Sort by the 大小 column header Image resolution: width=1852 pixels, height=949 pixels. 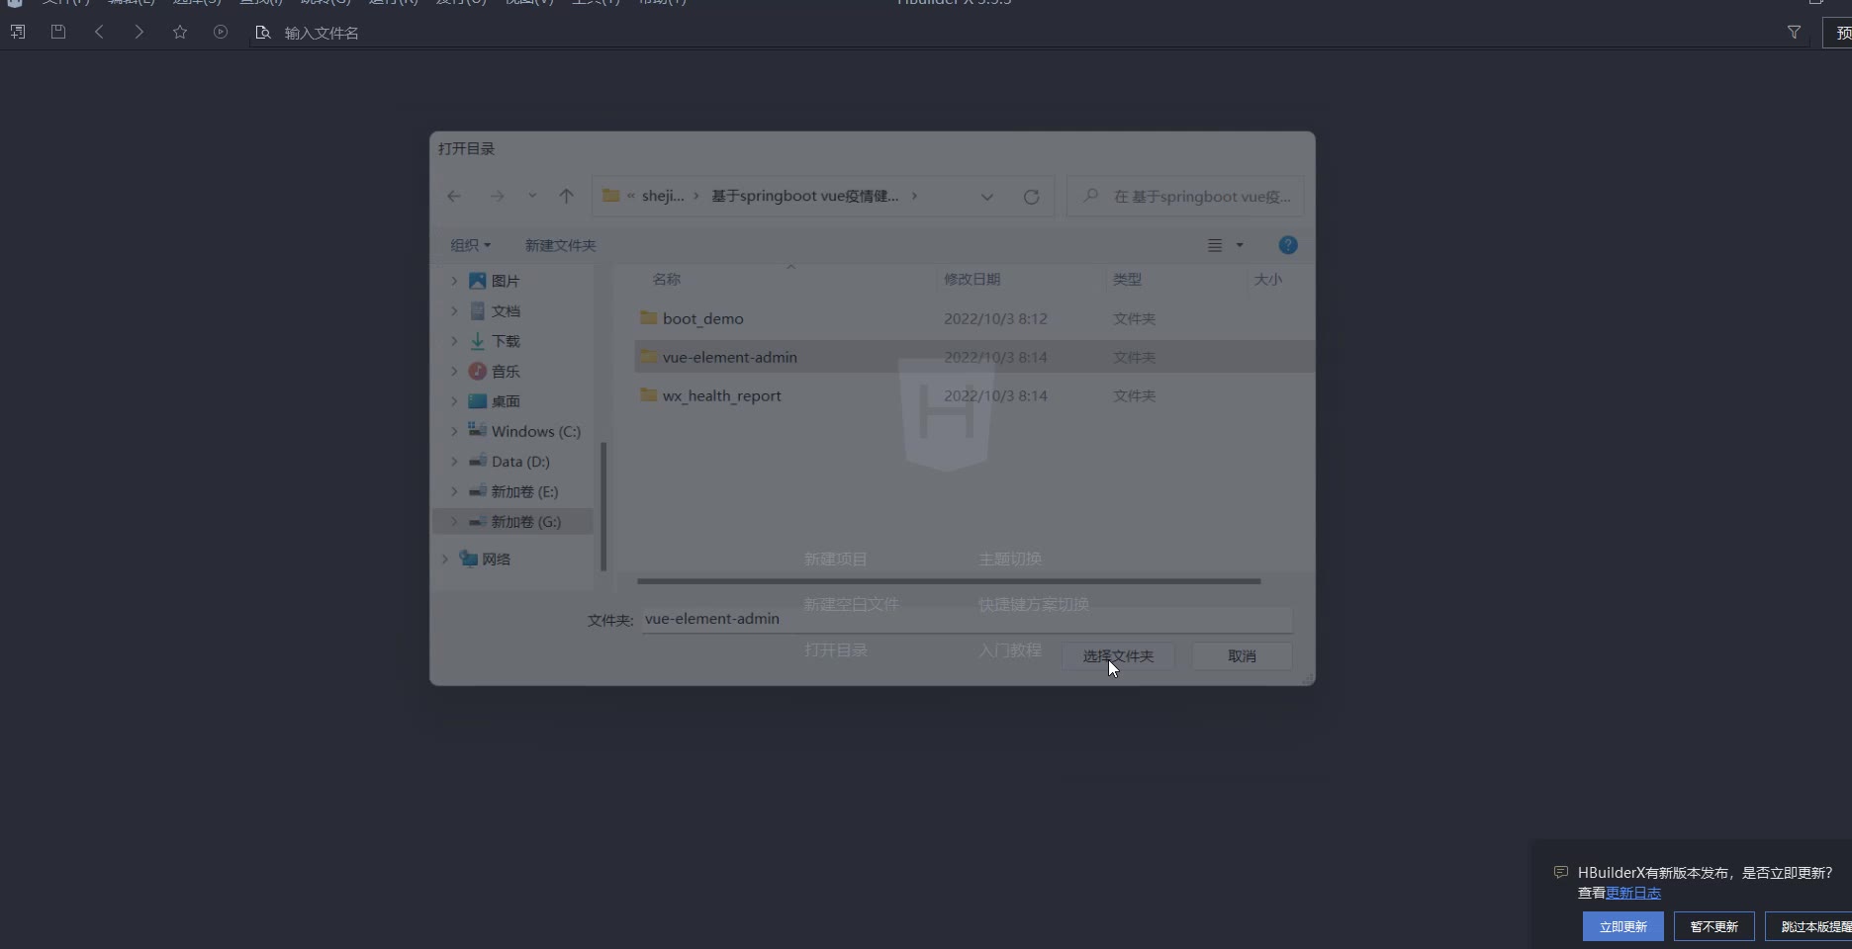[1268, 279]
